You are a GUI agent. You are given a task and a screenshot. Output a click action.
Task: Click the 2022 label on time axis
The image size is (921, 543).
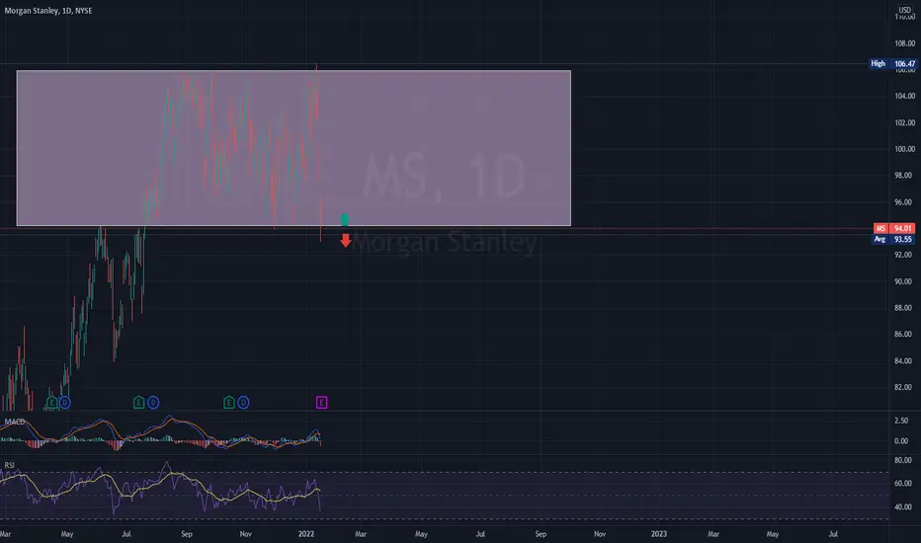coord(306,533)
